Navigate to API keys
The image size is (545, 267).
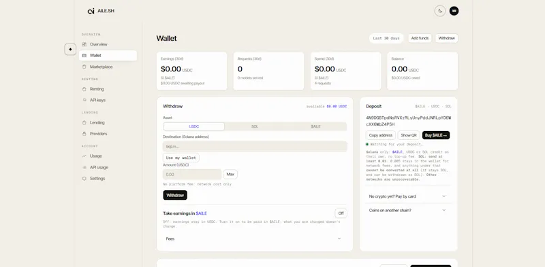click(108, 101)
